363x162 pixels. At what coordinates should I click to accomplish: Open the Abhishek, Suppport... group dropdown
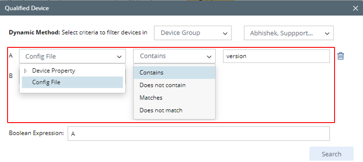pos(289,33)
